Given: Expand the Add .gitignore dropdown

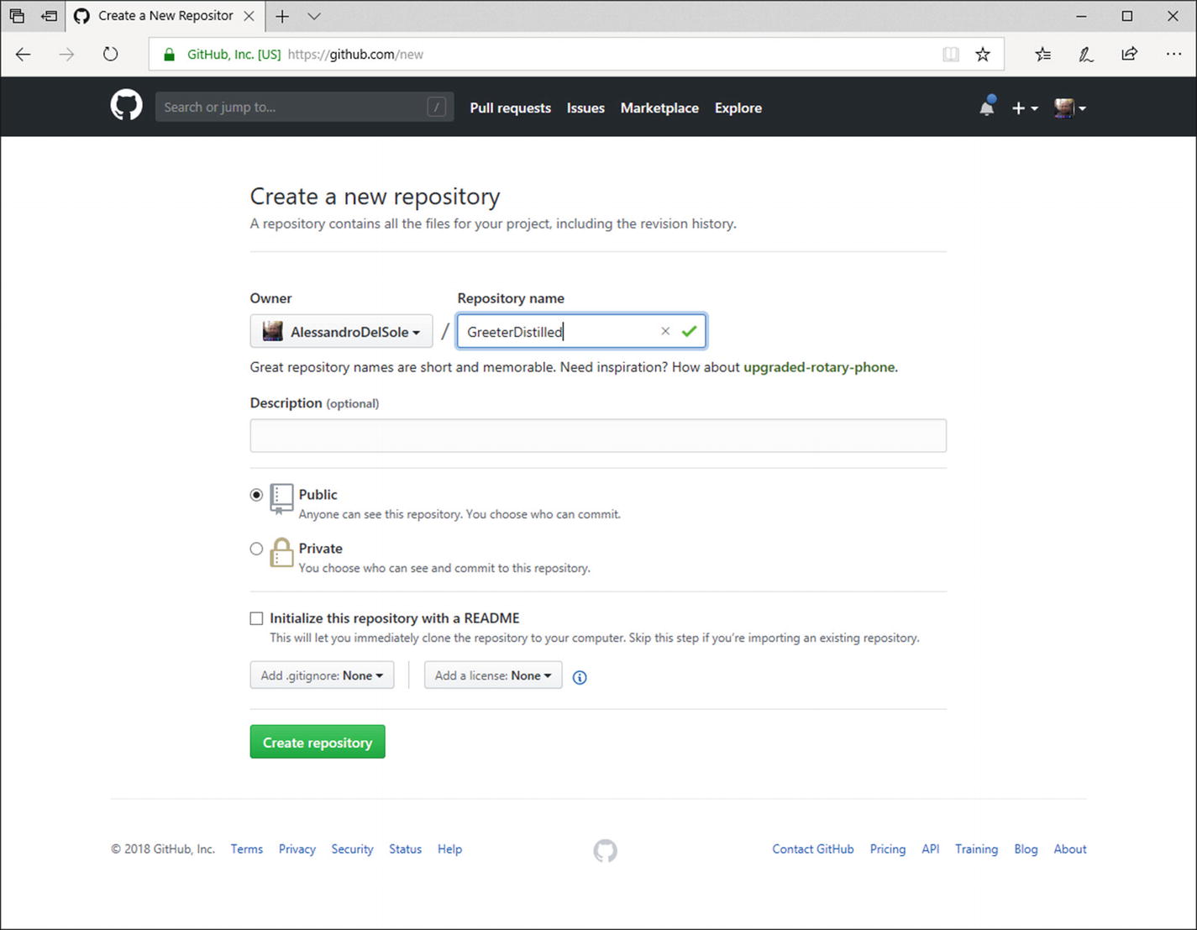Looking at the screenshot, I should (x=322, y=675).
